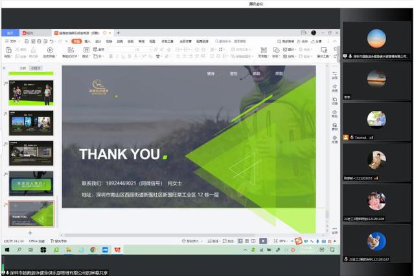
Task: Click the slideshow 'play from current' circular icon
Action: (x=50, y=50)
